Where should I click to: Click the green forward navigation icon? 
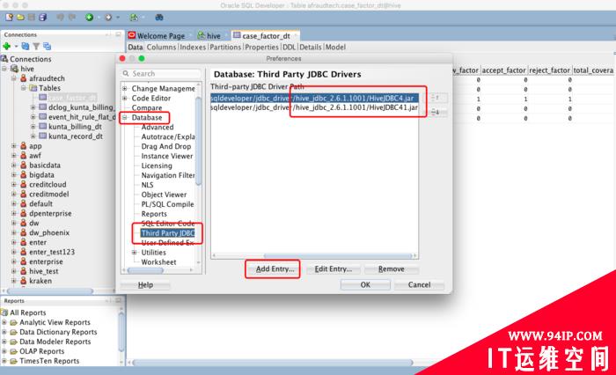tap(89, 17)
